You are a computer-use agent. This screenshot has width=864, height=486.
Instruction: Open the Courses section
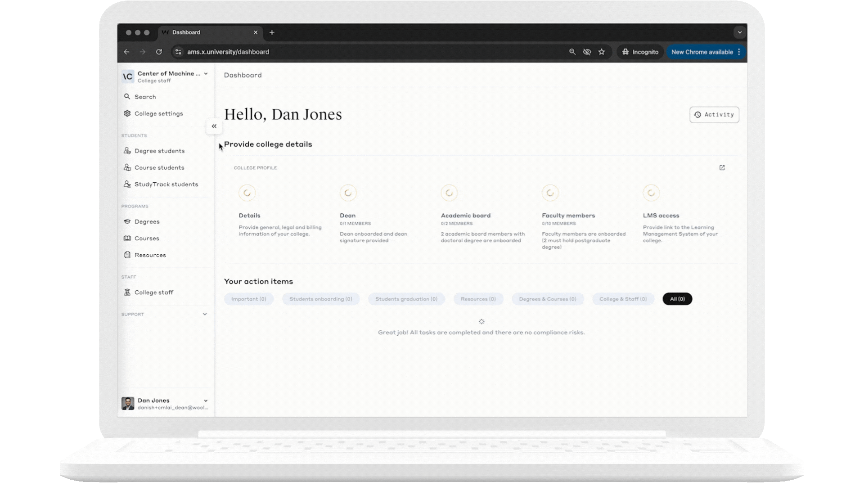pyautogui.click(x=147, y=238)
